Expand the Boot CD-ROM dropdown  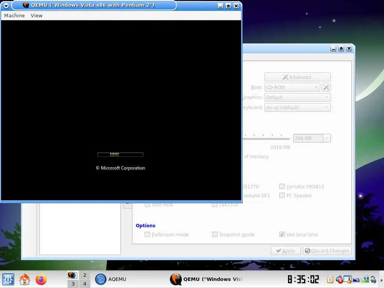coord(292,87)
